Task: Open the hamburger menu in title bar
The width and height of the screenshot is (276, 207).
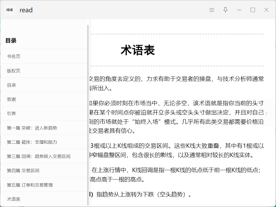Action: (x=212, y=10)
